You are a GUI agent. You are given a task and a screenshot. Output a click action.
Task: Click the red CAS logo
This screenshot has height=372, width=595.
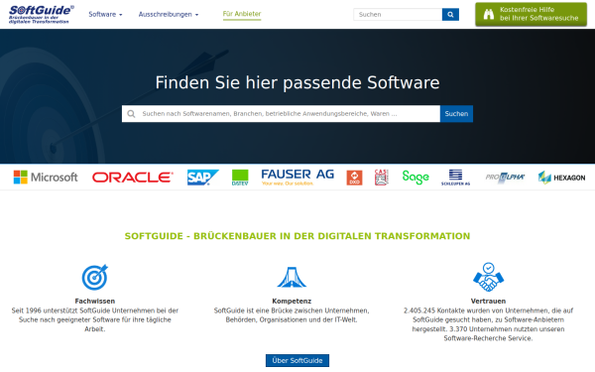click(x=382, y=178)
